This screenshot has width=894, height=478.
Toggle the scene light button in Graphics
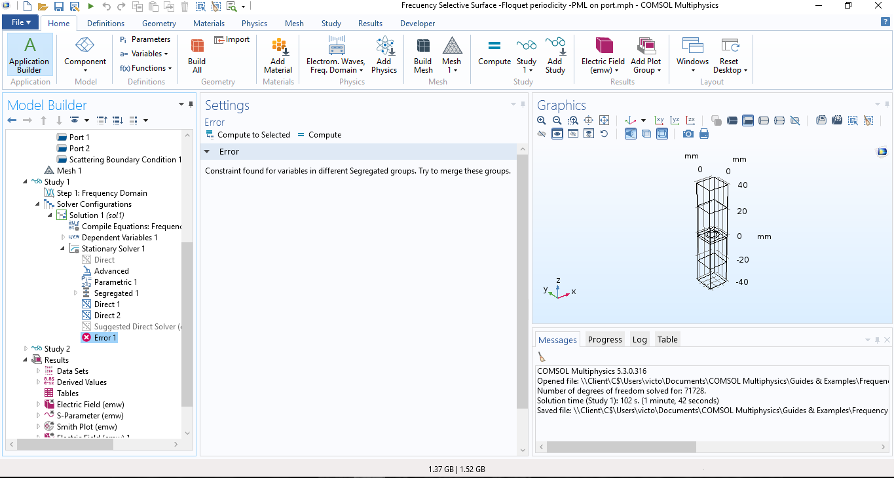pyautogui.click(x=630, y=134)
